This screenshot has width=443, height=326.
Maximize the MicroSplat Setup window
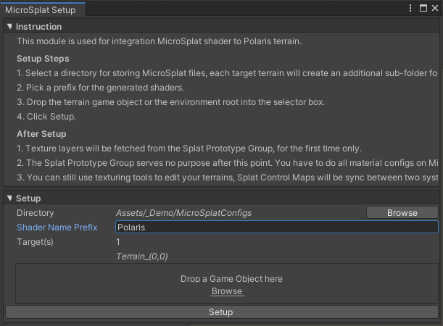[423, 8]
